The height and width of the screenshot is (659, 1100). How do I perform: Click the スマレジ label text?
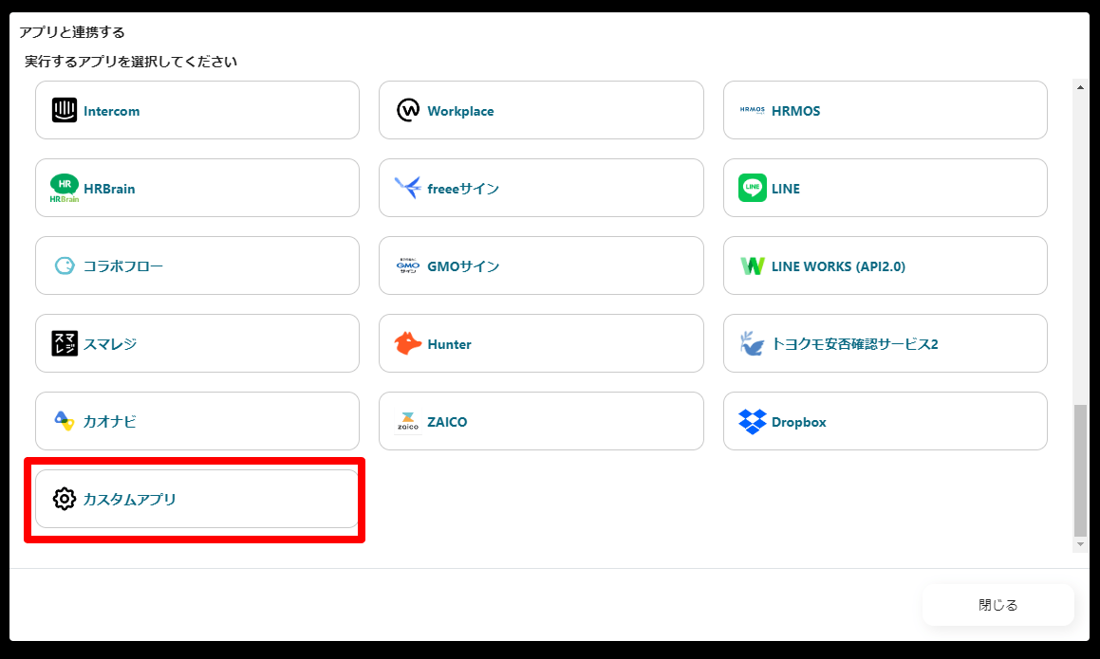[110, 344]
